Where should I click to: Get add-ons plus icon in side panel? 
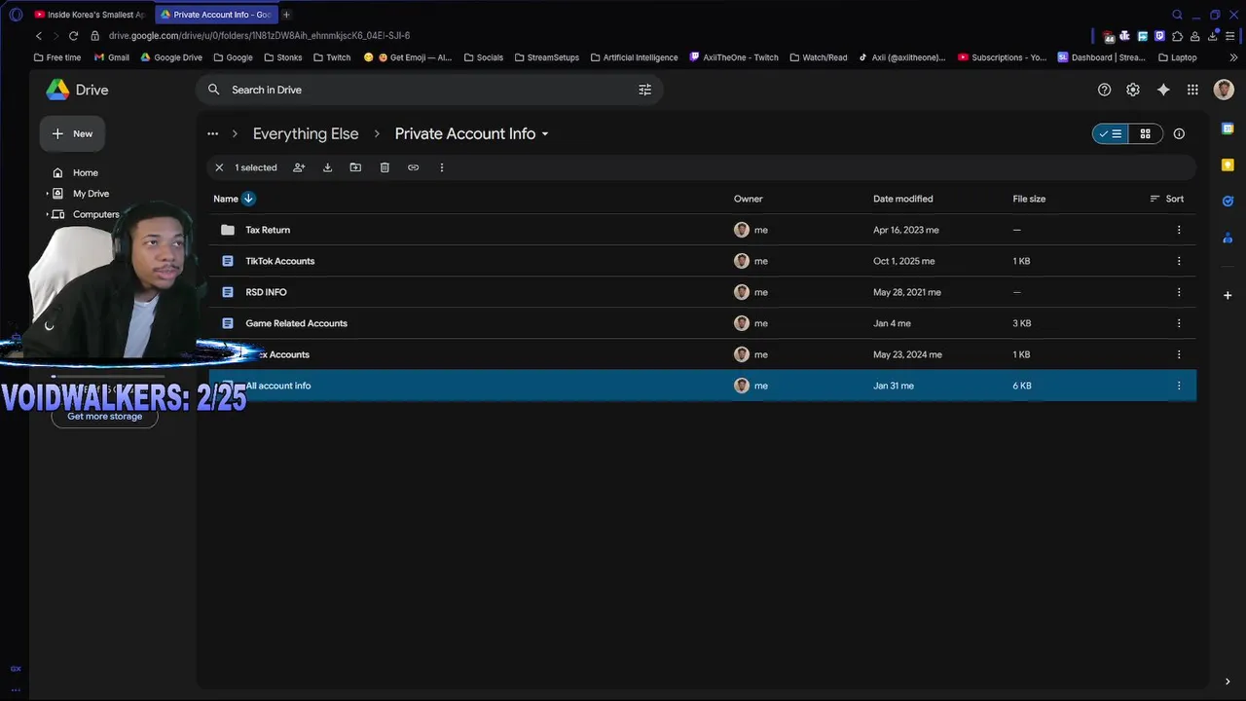point(1228,295)
